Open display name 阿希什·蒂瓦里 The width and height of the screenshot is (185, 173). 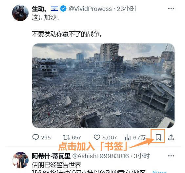click(51, 156)
